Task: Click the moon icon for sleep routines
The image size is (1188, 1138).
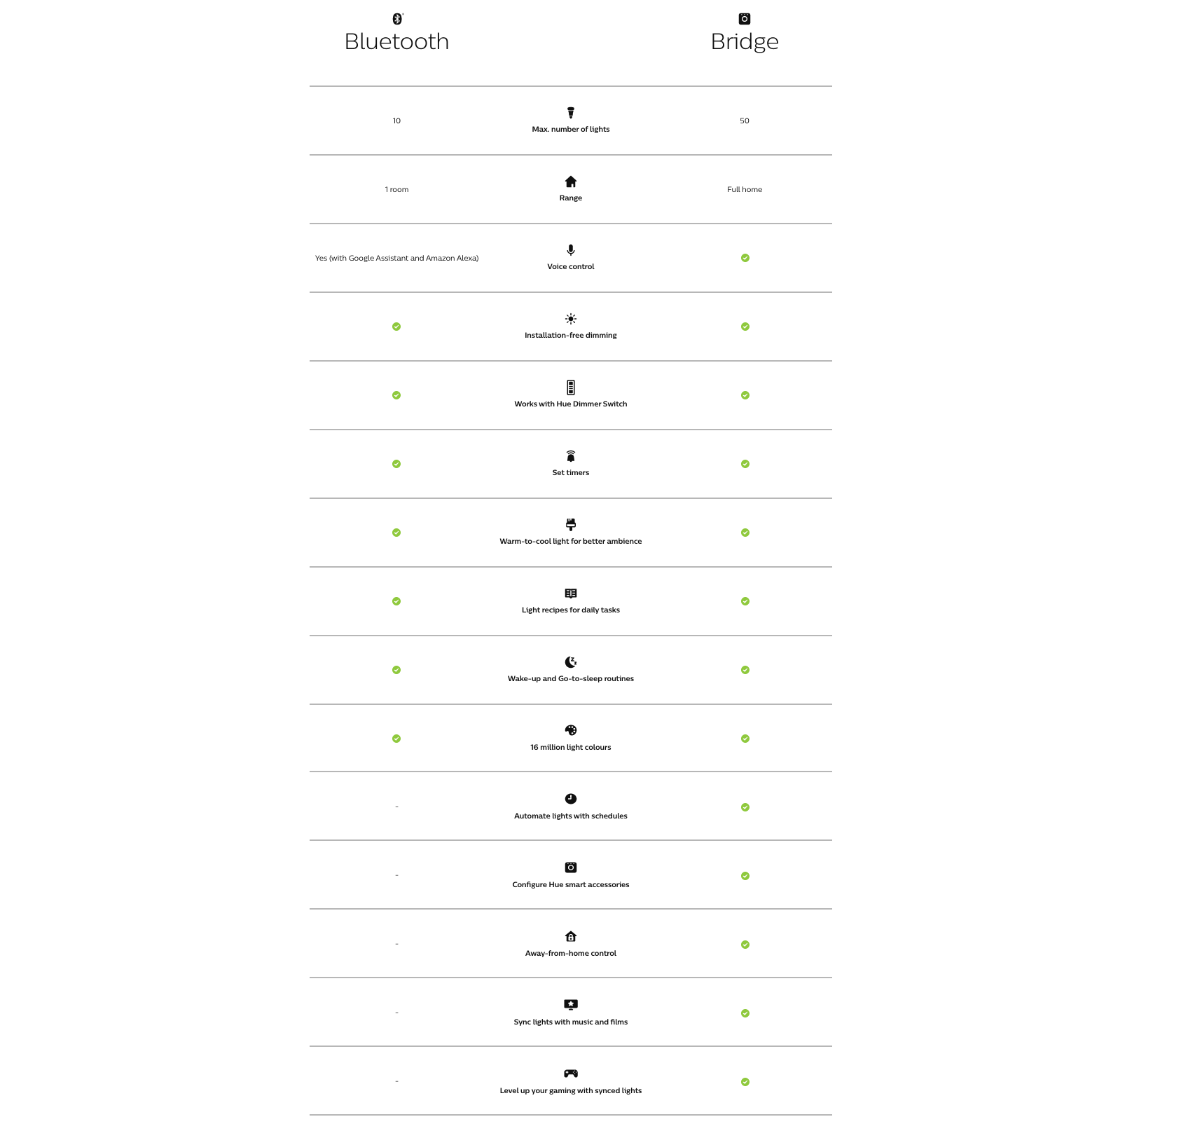Action: tap(571, 662)
